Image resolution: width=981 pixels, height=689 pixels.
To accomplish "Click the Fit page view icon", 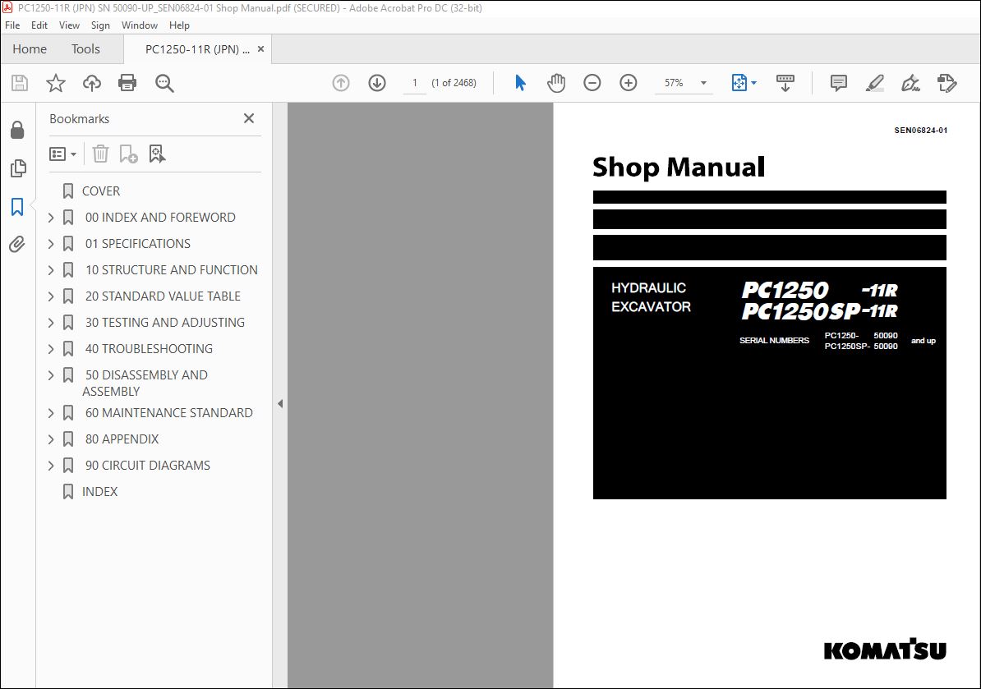I will tap(739, 83).
